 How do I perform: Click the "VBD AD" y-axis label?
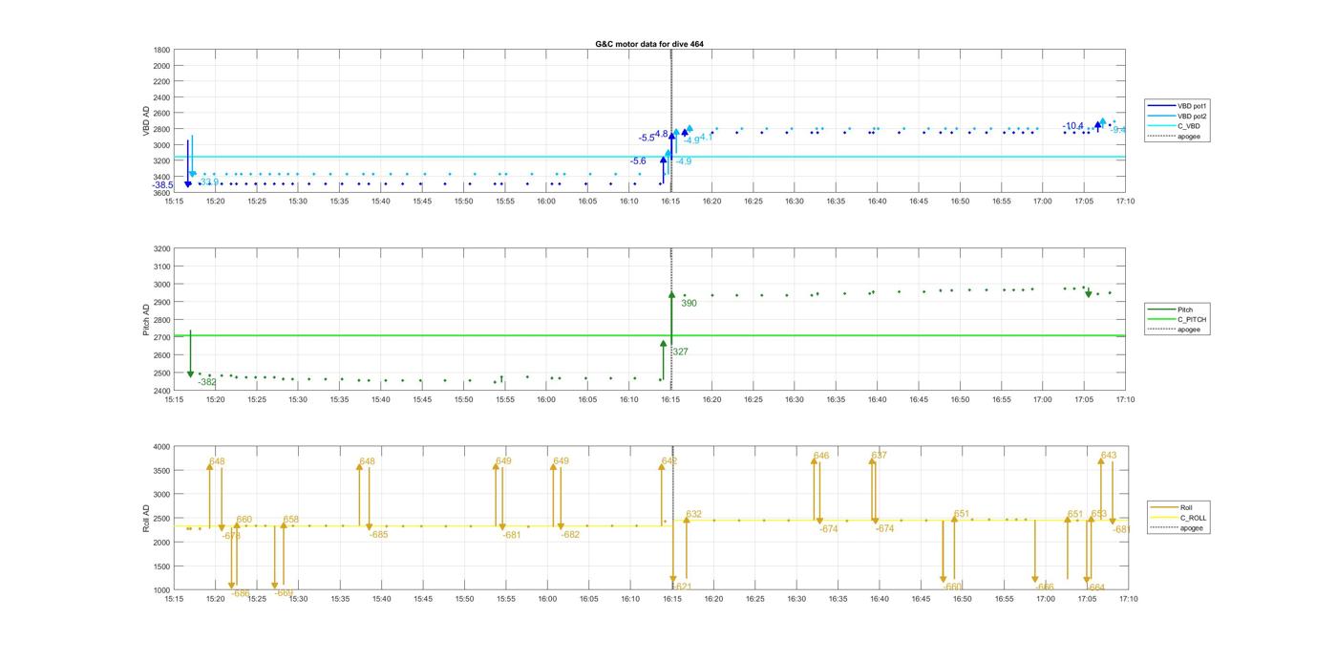click(x=146, y=122)
